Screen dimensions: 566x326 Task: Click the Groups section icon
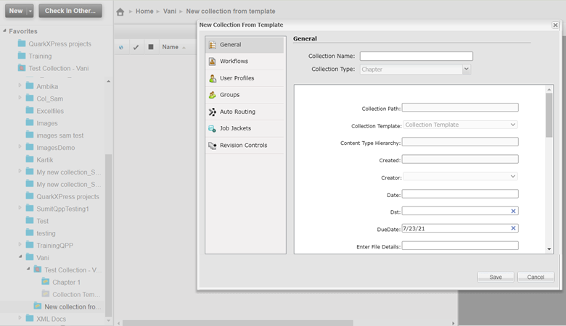[x=213, y=95]
